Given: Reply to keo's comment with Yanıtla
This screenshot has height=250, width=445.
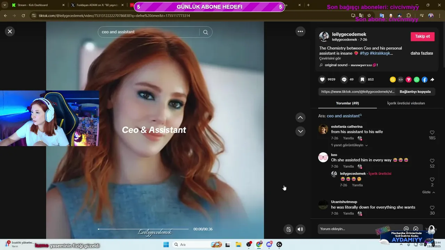Looking at the screenshot, I should (348, 166).
